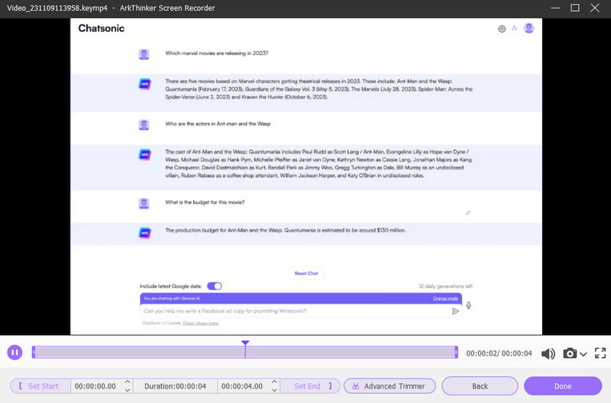Click the edit pencil icon near budget question
This screenshot has width=611, height=403.
point(468,213)
